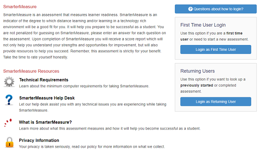Click the gear icon beside Technical Requirements

coord(9,82)
